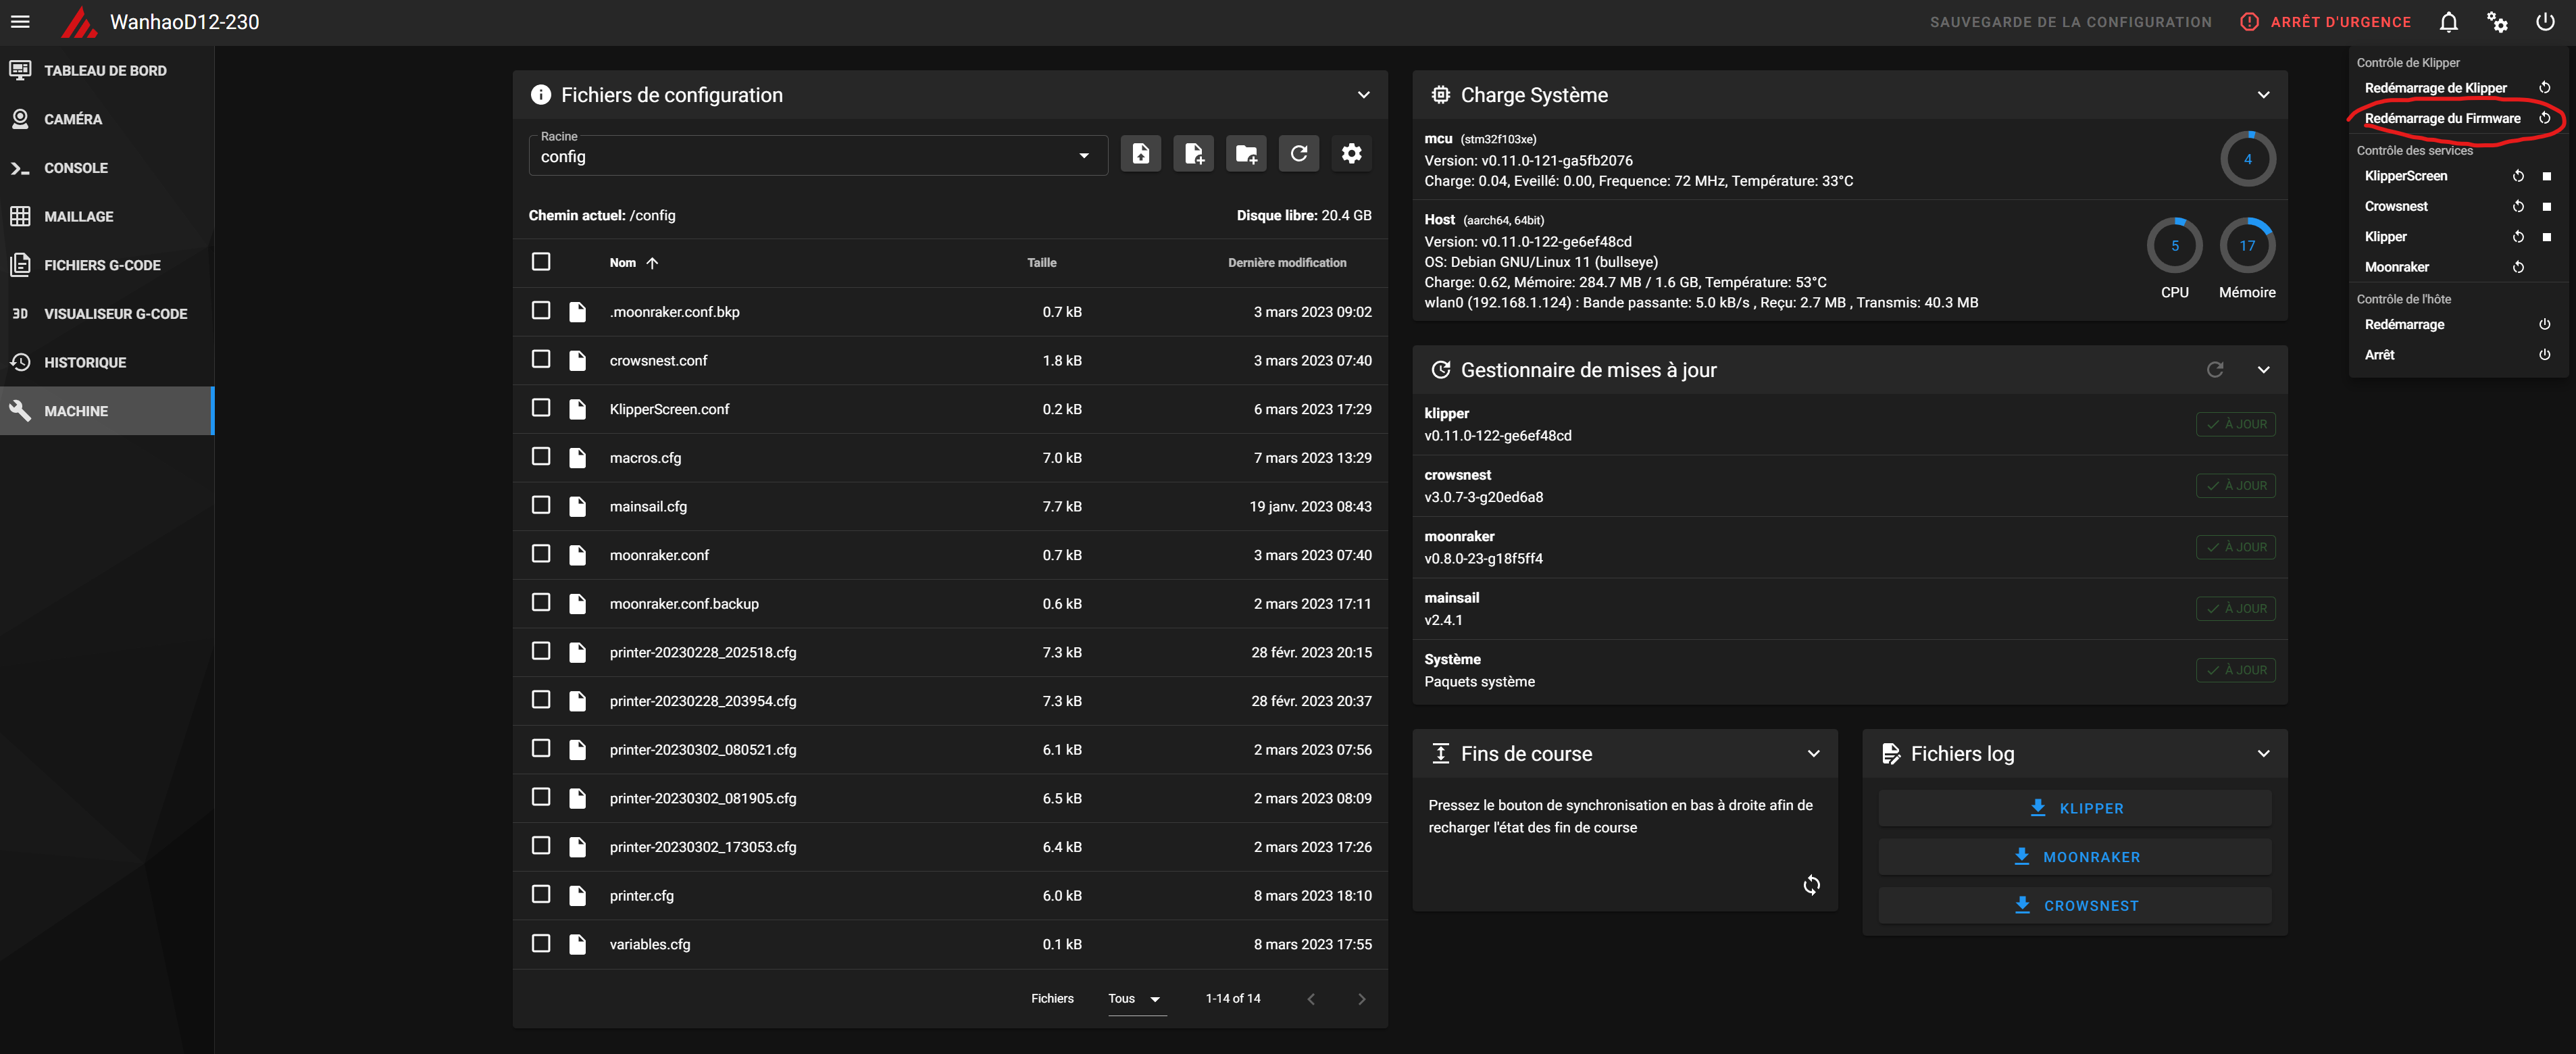Open the Historique page
This screenshot has height=1054, width=2576.
(x=107, y=362)
